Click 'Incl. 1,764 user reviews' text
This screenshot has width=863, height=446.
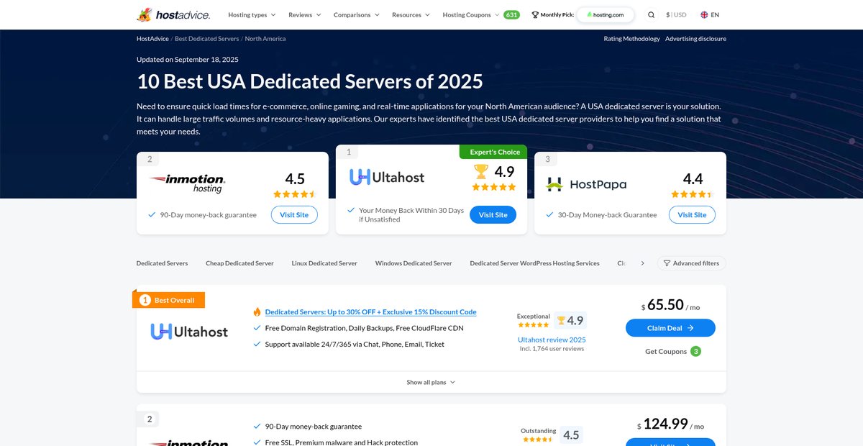click(552, 348)
